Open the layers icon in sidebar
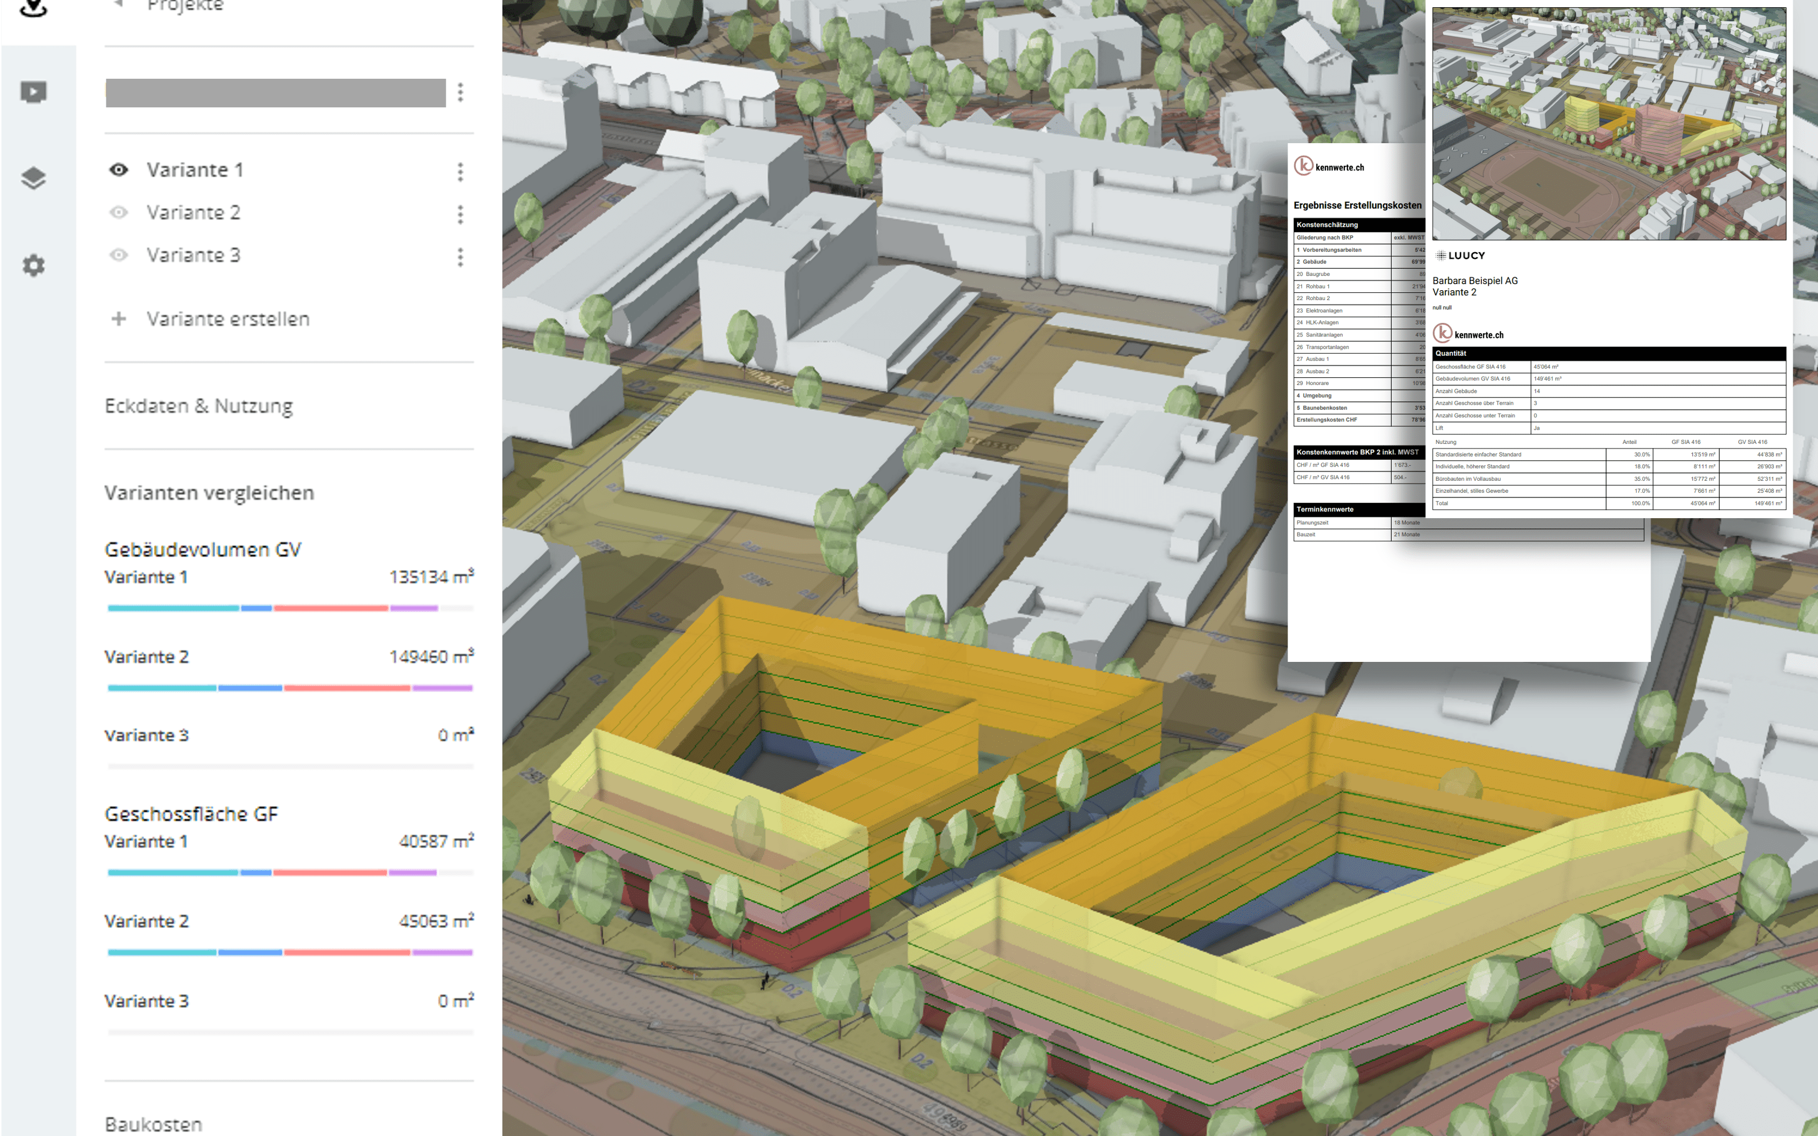The width and height of the screenshot is (1818, 1136). 34,178
